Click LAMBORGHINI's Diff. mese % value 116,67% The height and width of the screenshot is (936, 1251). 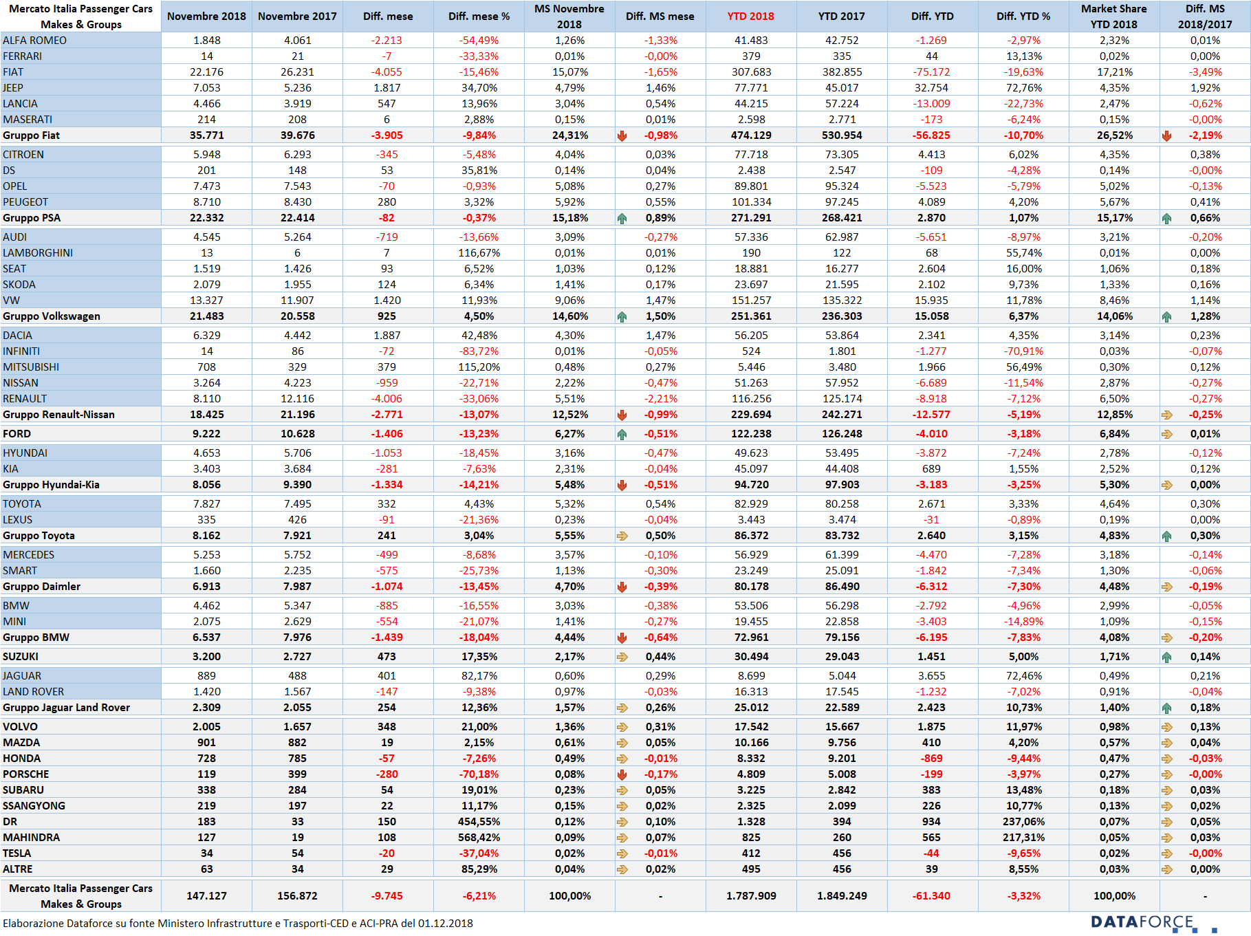[x=479, y=253]
